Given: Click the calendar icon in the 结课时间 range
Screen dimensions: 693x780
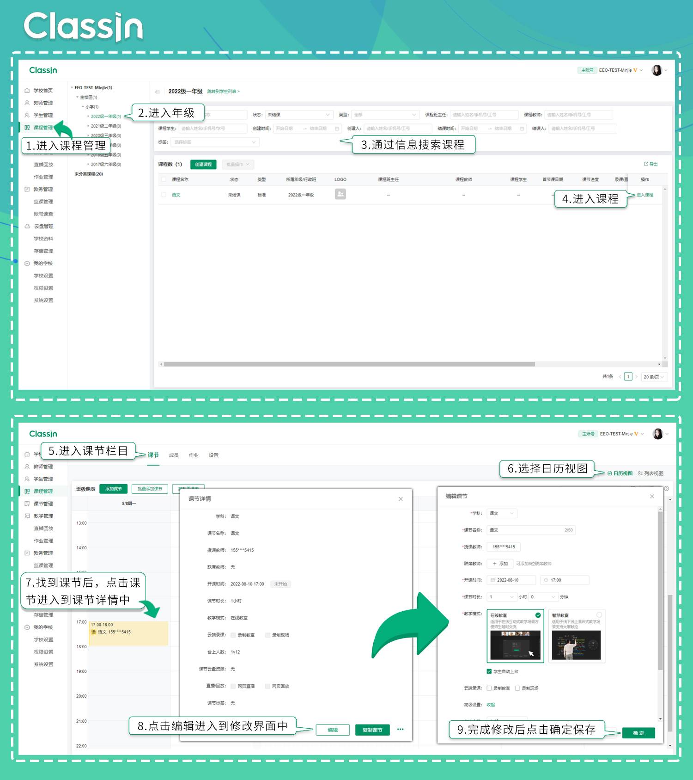Looking at the screenshot, I should [522, 129].
